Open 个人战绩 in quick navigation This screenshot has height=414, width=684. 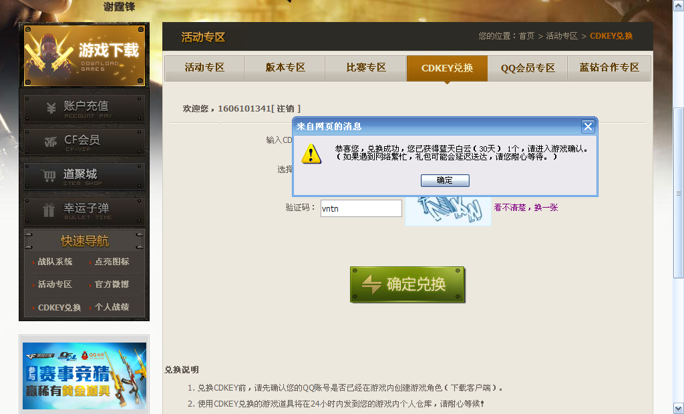click(112, 307)
